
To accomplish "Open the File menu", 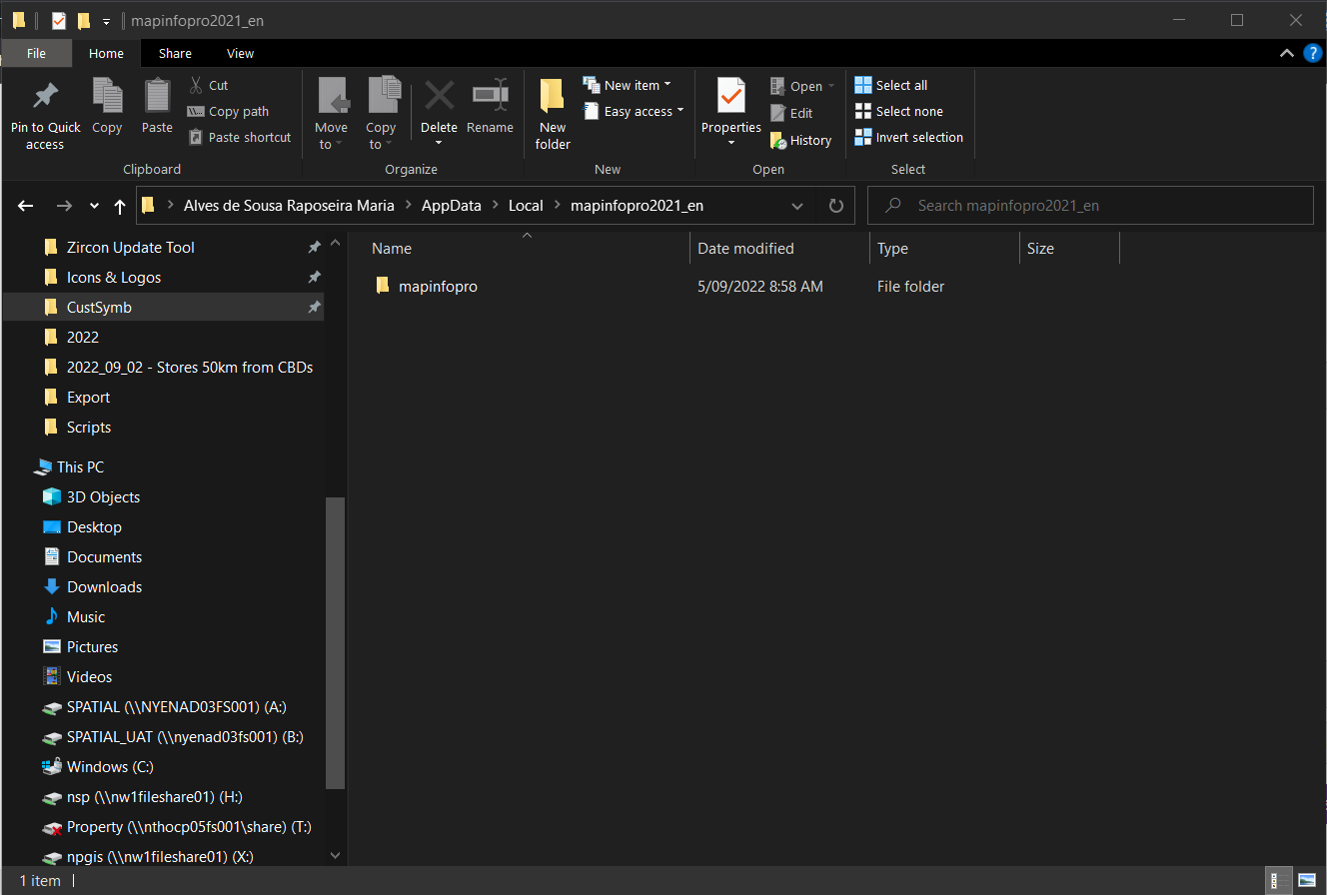I will tap(36, 53).
